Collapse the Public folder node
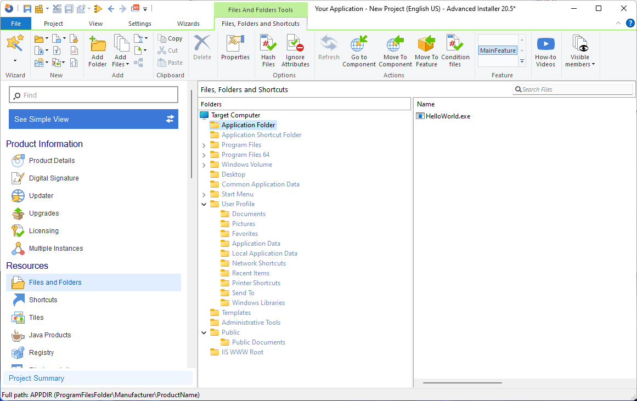 (x=204, y=333)
